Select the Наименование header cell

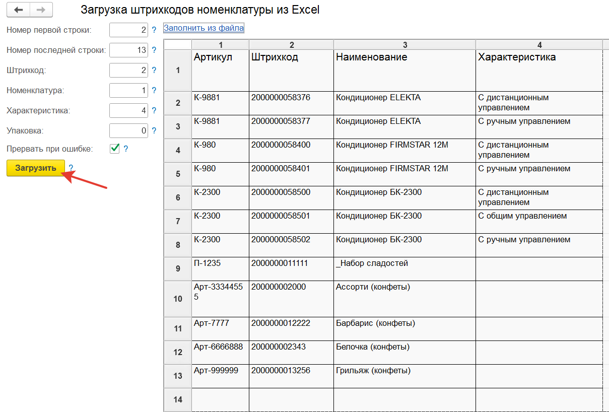405,71
